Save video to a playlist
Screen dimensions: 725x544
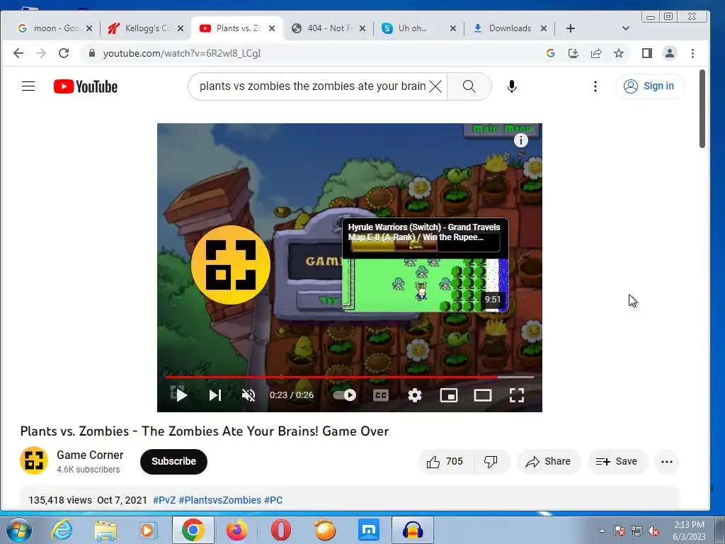click(x=617, y=461)
